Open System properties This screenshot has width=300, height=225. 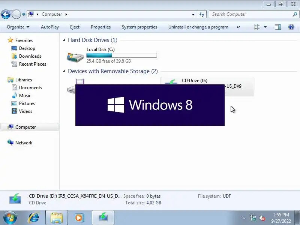(139, 27)
